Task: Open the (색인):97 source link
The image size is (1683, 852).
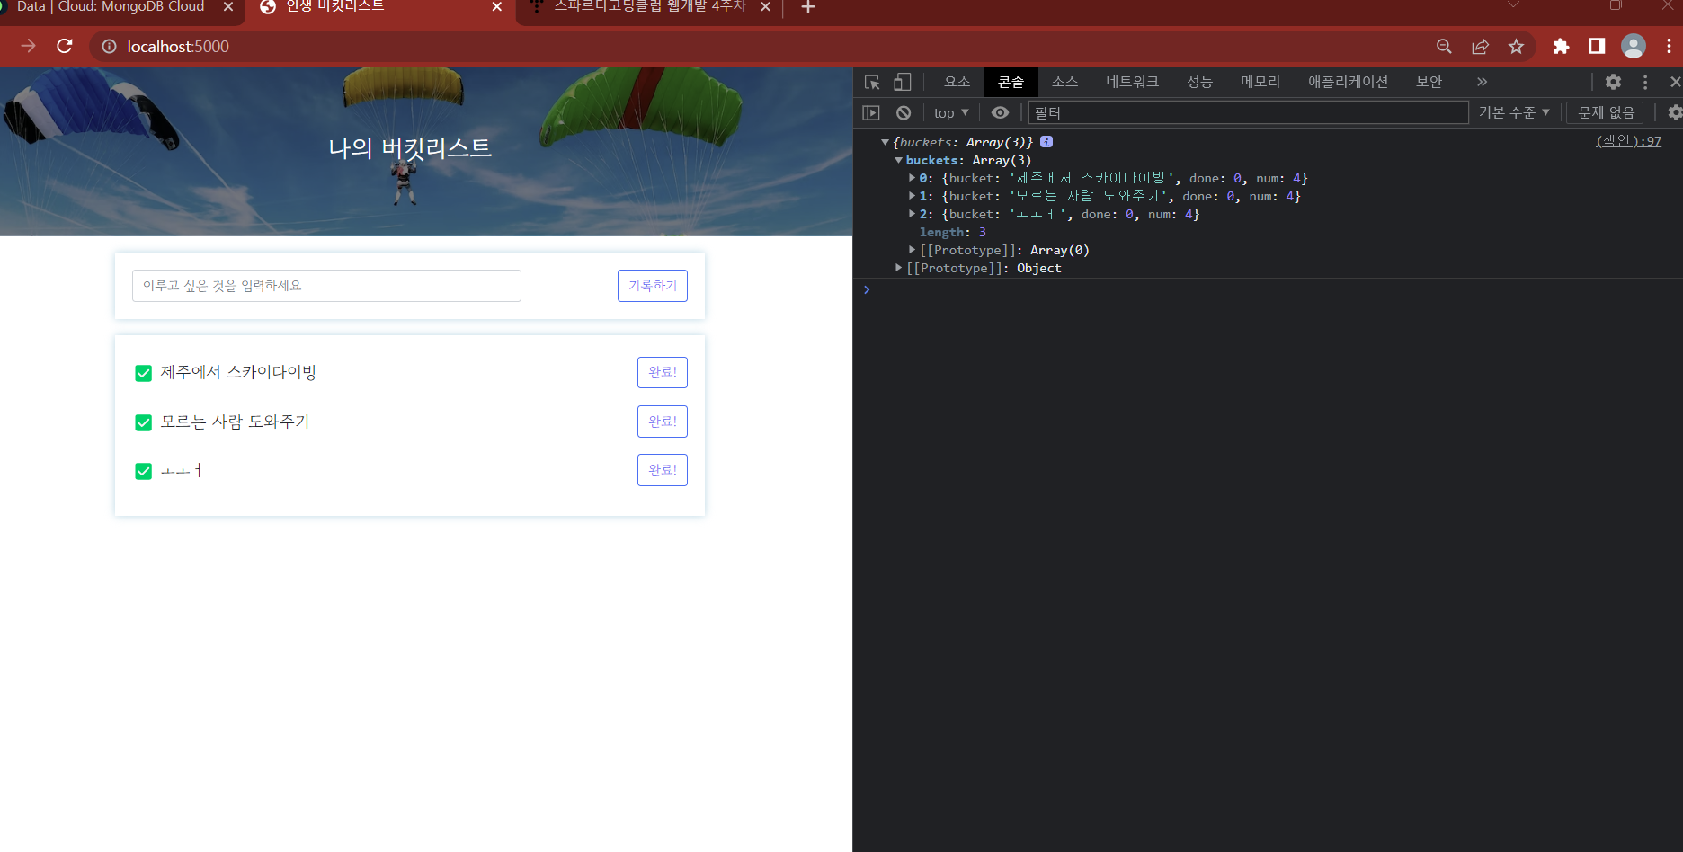Action: (1628, 141)
